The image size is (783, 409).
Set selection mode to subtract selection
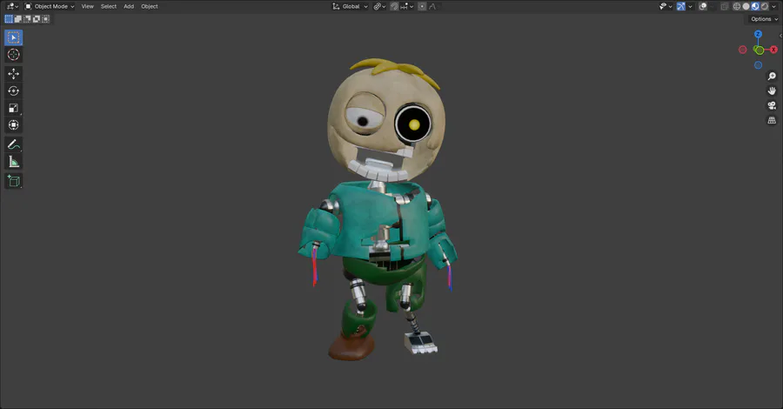coord(27,19)
